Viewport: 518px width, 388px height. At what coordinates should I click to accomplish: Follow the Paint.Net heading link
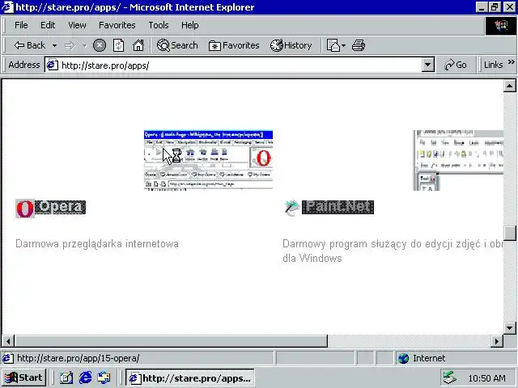338,207
